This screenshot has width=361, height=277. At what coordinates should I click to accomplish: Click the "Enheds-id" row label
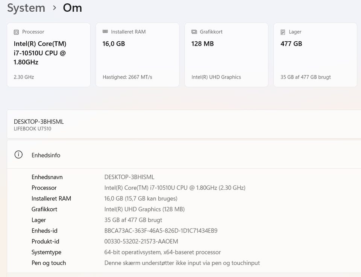[44, 231]
